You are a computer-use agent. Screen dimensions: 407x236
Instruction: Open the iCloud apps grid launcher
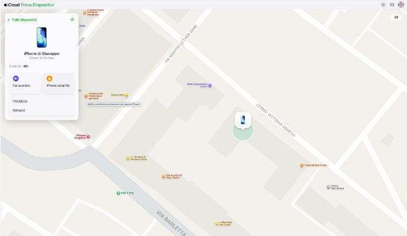point(392,5)
